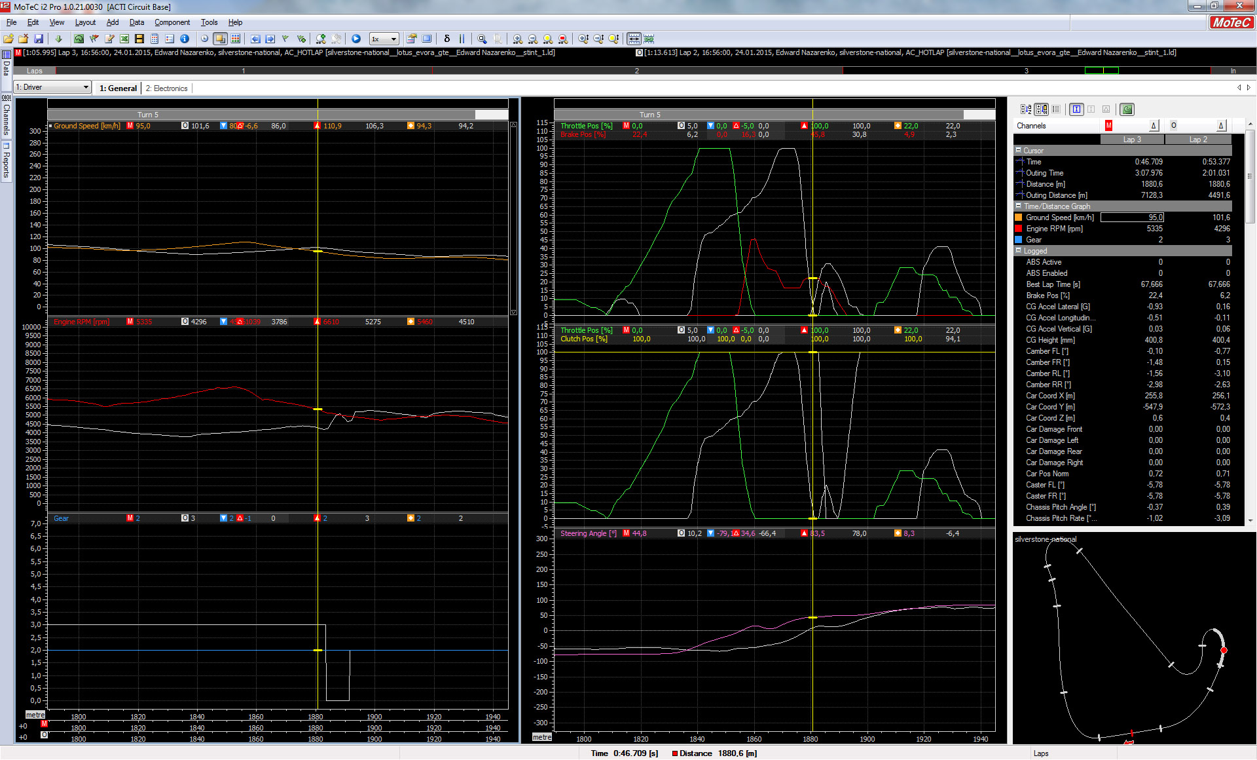Screen dimensions: 1257x760
Task: Toggle the pause bars toolbar icon
Action: click(462, 39)
